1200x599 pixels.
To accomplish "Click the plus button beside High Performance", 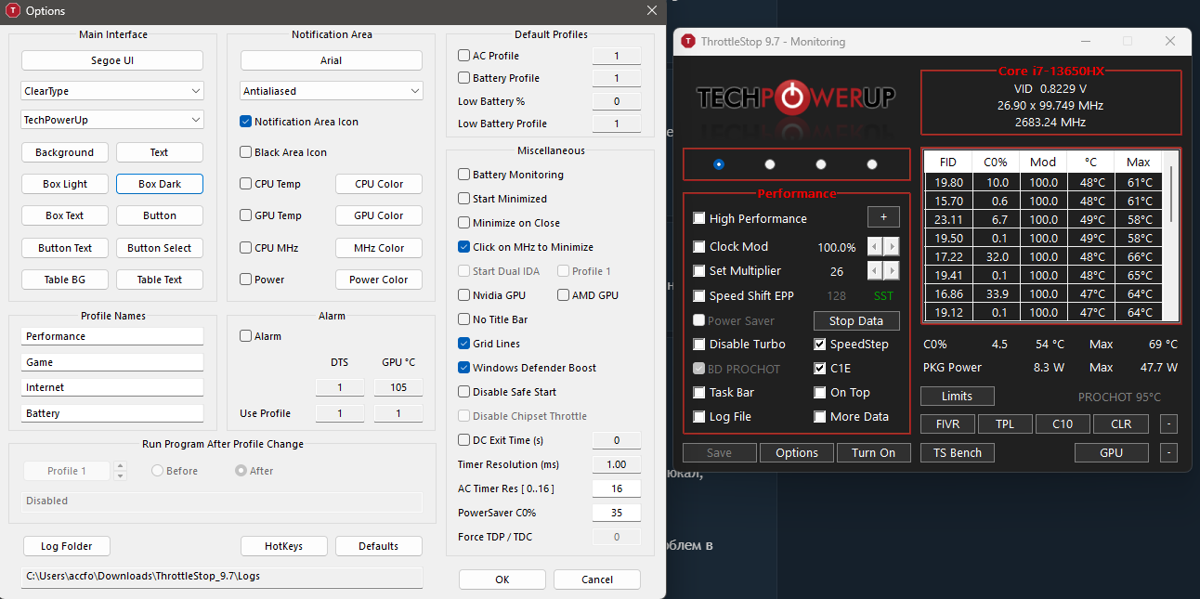I will [883, 217].
